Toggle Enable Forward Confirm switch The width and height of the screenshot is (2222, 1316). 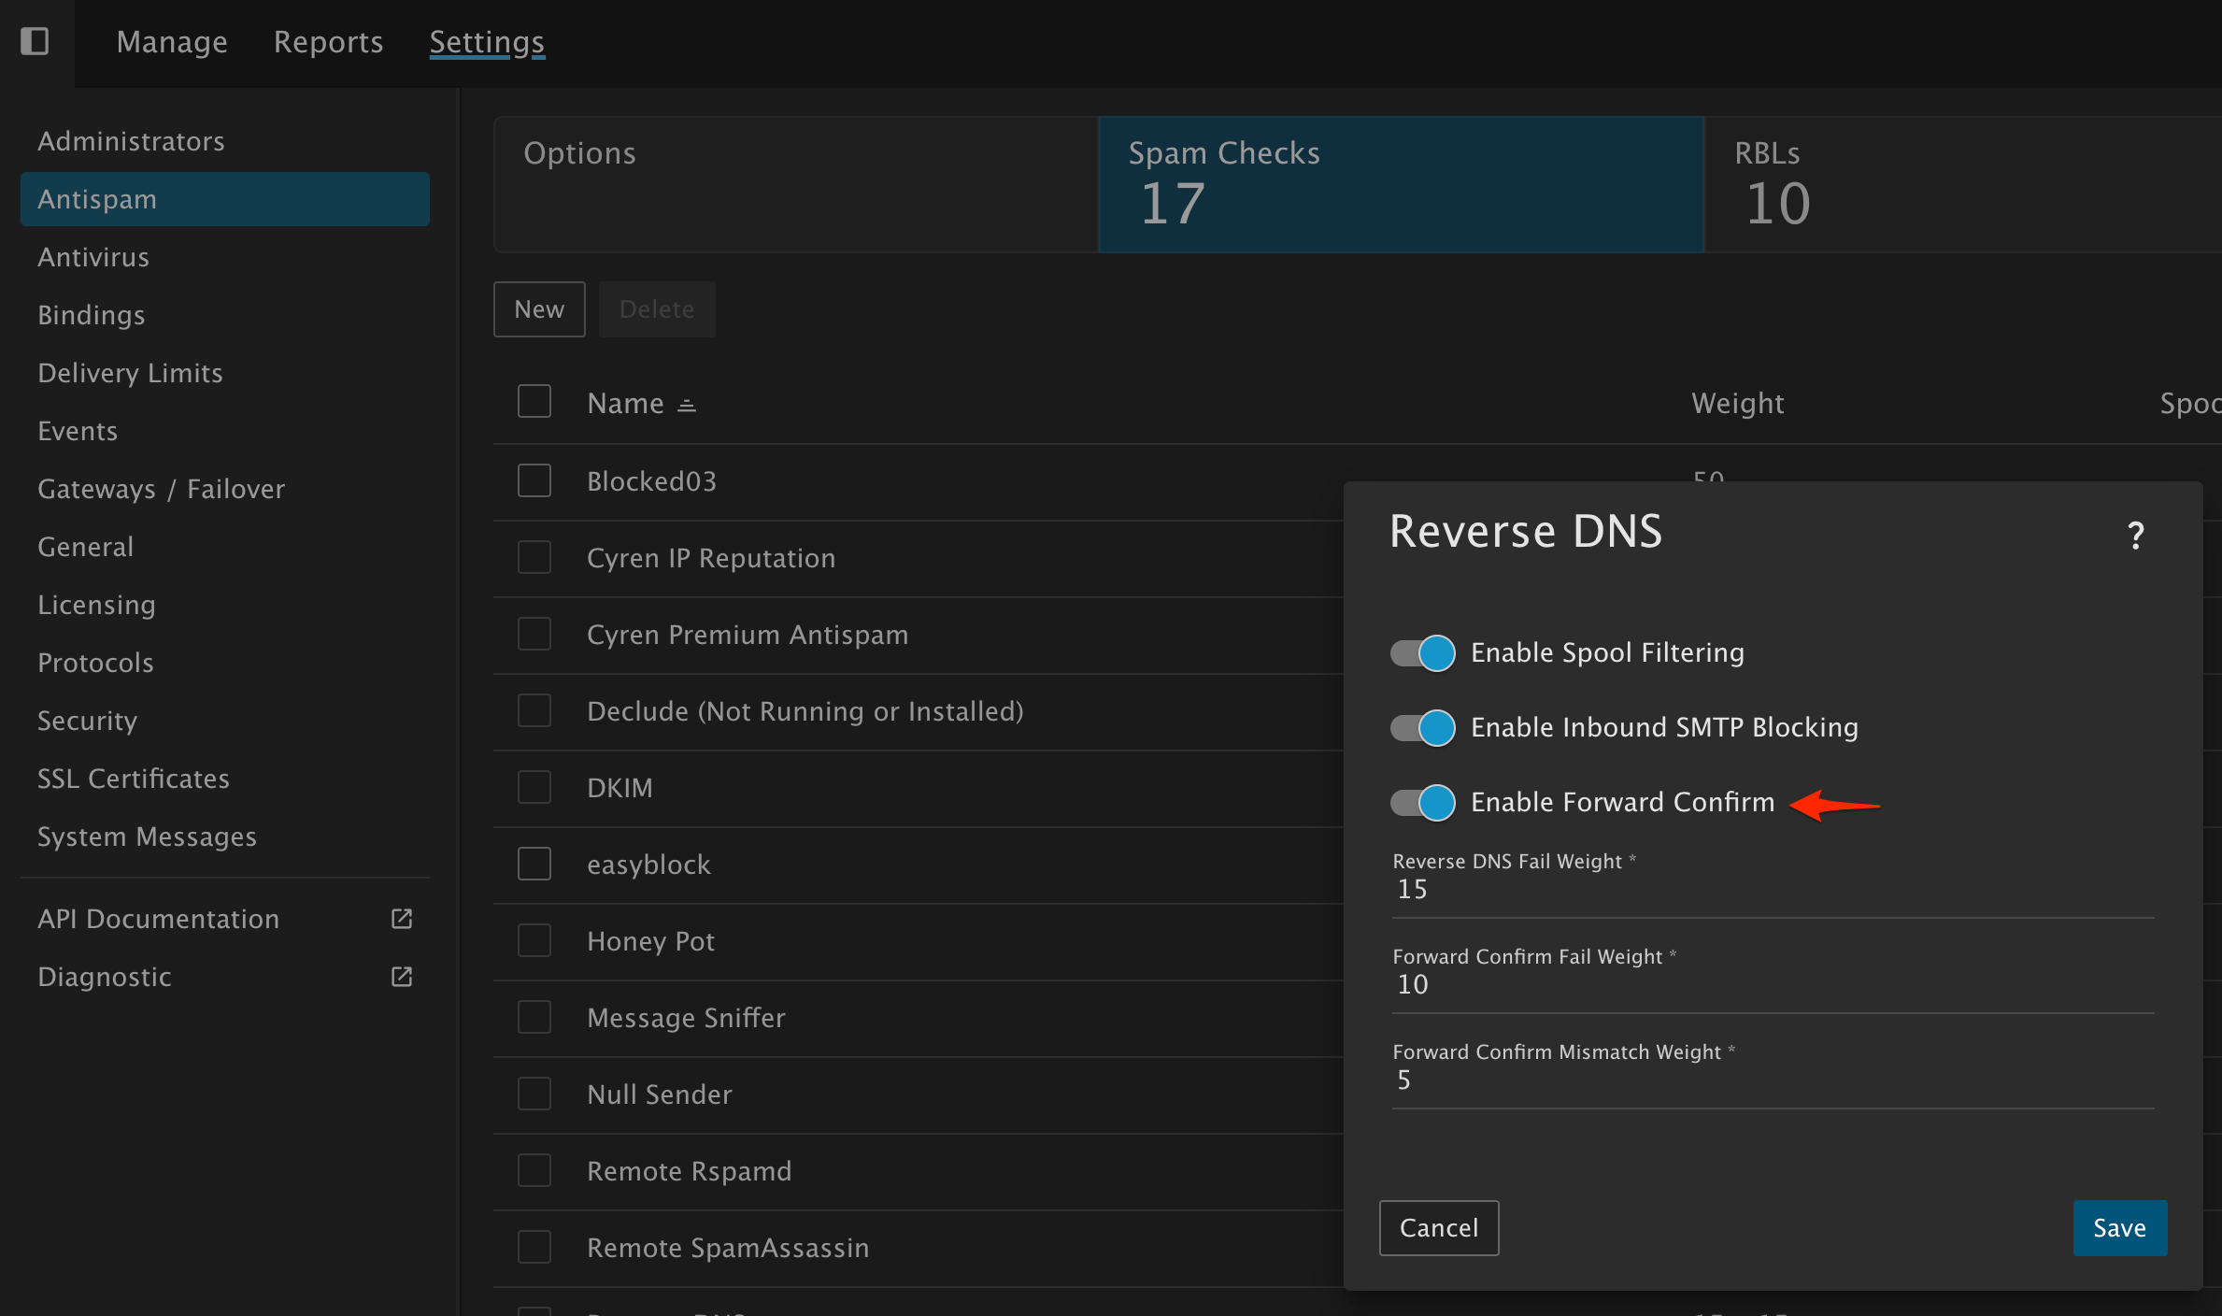tap(1422, 802)
